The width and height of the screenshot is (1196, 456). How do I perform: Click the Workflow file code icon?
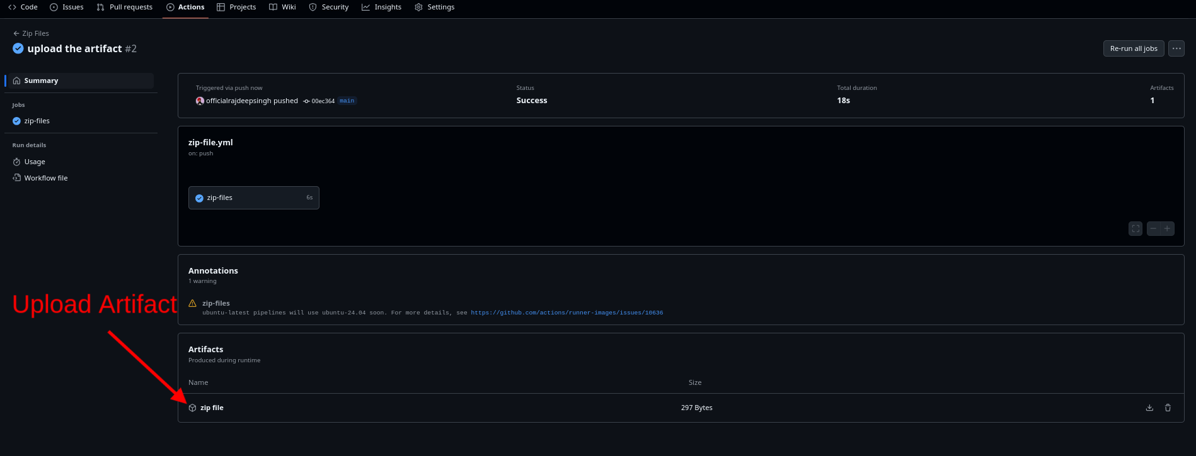(x=17, y=178)
